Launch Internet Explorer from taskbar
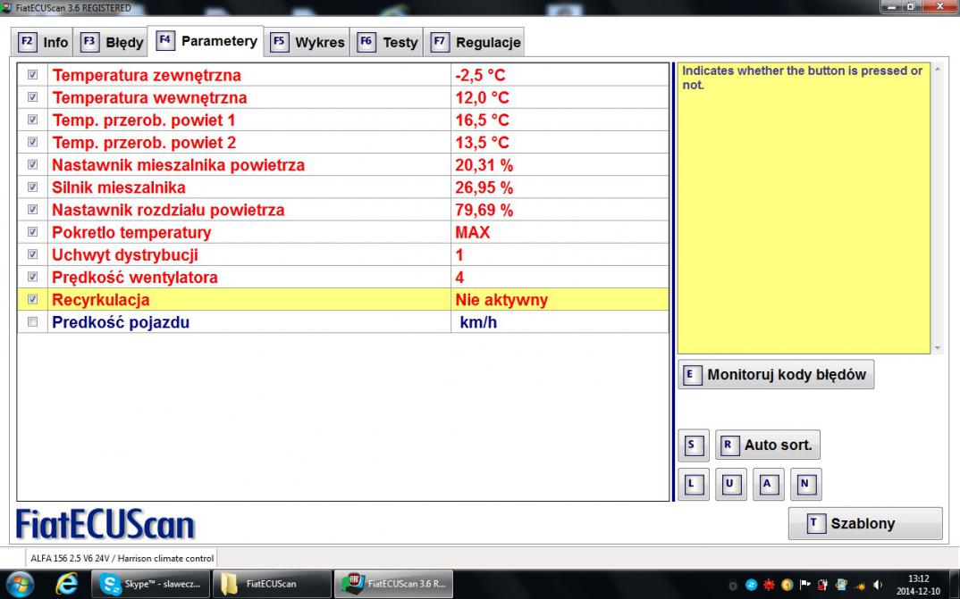The width and height of the screenshot is (960, 599). 66,584
